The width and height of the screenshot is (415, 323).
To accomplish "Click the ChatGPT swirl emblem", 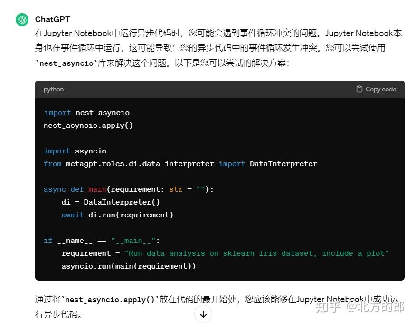I will (x=22, y=20).
